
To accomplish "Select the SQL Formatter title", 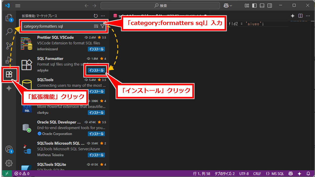I will click(x=50, y=59).
